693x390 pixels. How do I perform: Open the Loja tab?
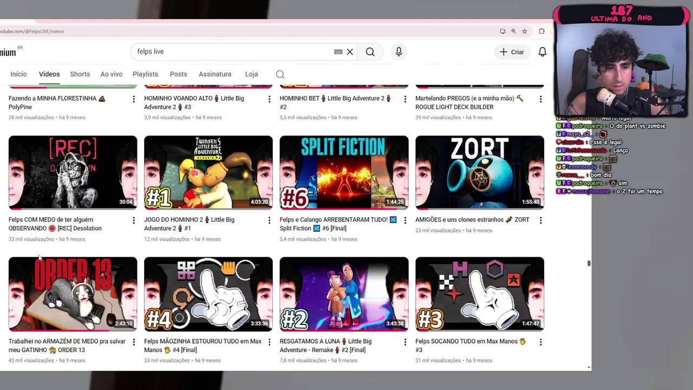251,74
